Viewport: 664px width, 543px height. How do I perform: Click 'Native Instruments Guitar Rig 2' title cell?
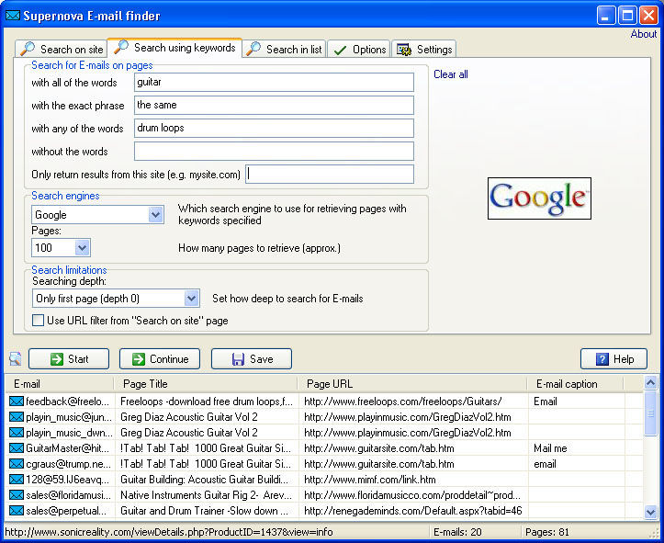coord(207,495)
